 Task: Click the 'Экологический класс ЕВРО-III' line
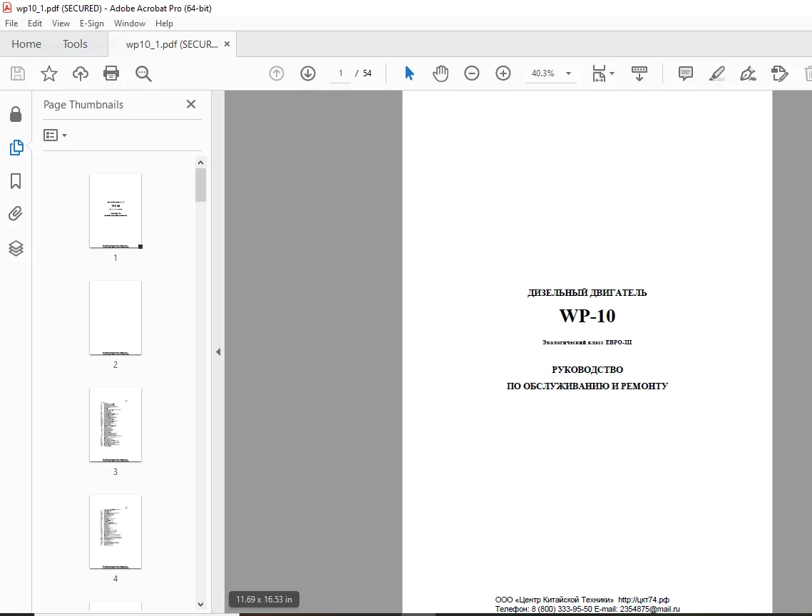(x=587, y=342)
